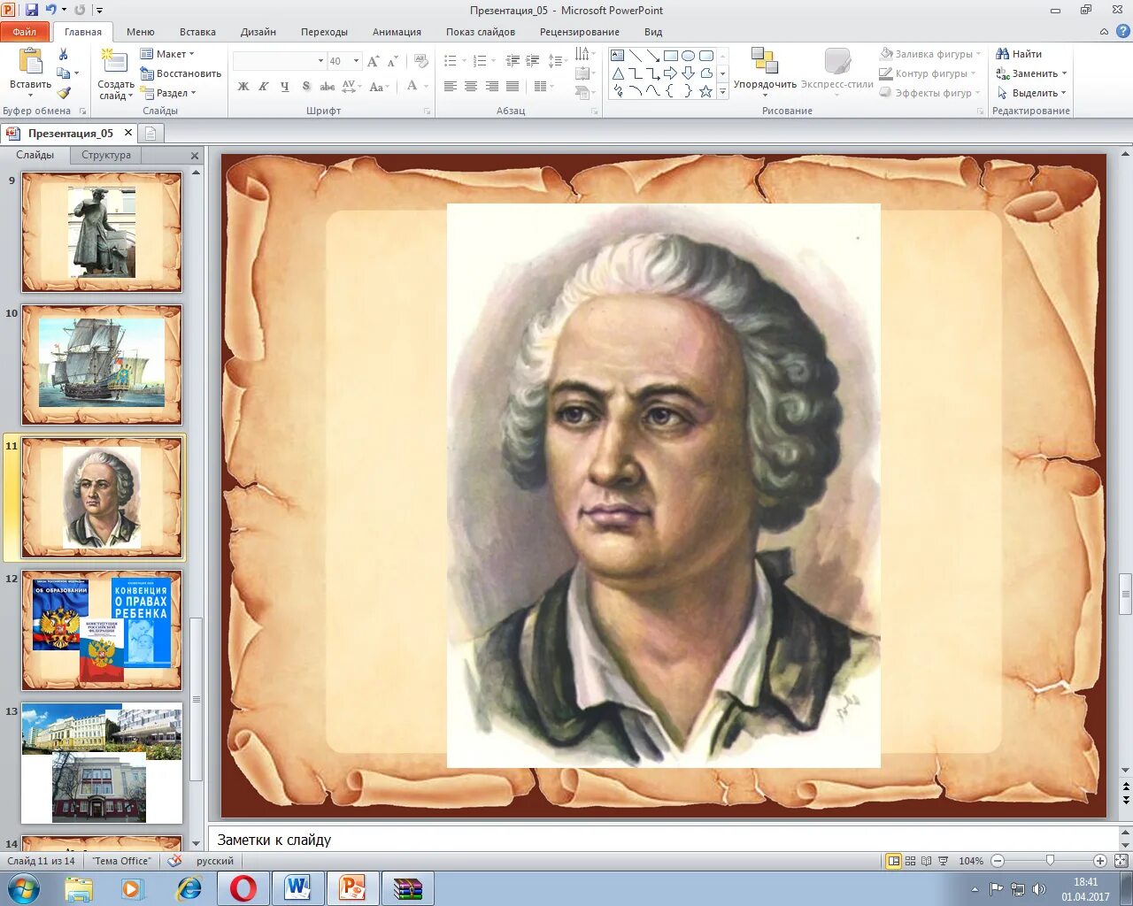This screenshot has width=1133, height=906.
Task: Click the zoom slider handle
Action: [x=1050, y=860]
